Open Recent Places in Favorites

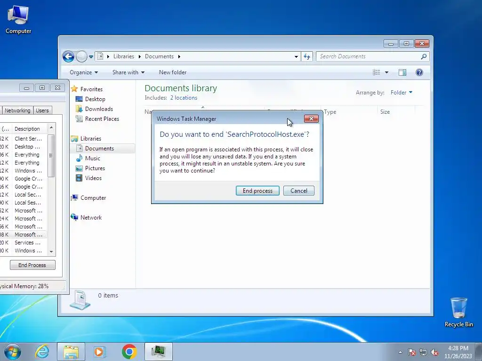[x=102, y=119]
